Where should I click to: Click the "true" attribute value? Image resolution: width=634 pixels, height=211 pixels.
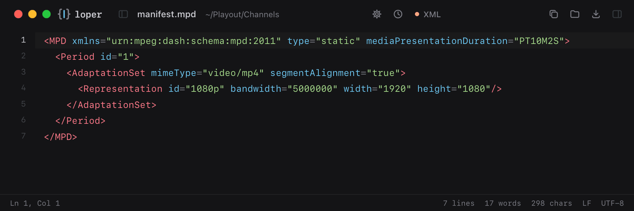point(383,73)
